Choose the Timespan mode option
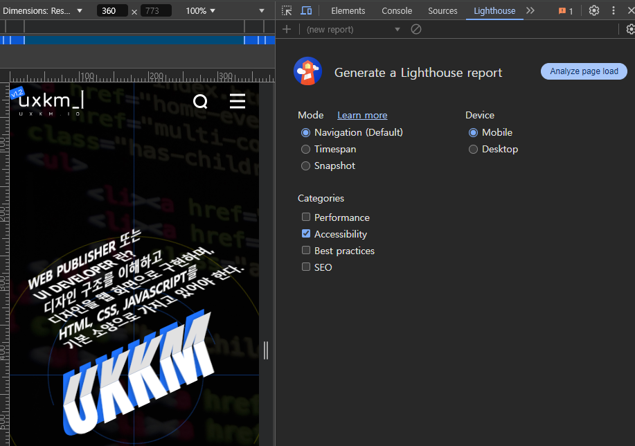The width and height of the screenshot is (635, 446). point(305,149)
